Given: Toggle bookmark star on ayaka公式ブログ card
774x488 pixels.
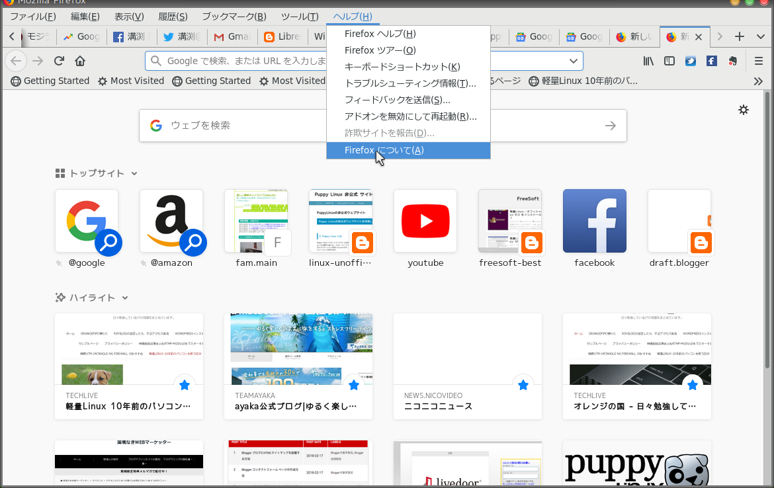Looking at the screenshot, I should coord(354,385).
